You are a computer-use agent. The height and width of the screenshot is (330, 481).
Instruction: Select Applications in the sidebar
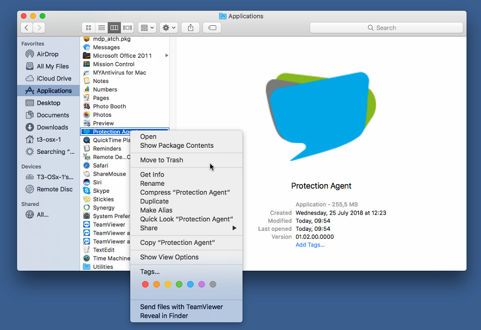(x=49, y=91)
